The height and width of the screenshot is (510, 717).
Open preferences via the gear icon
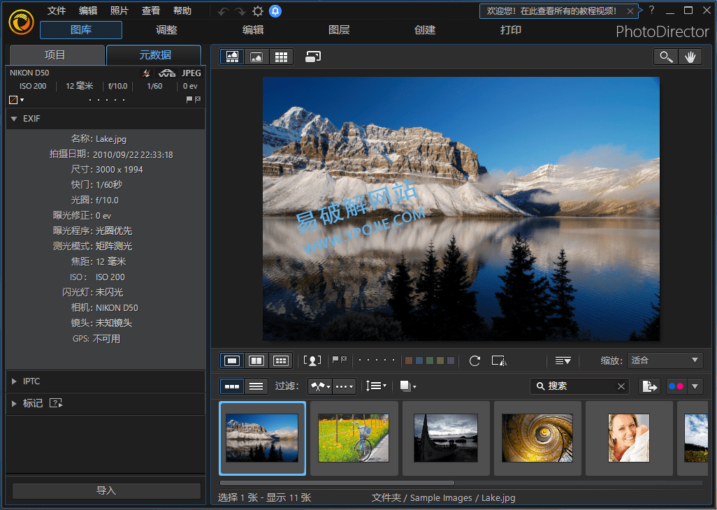click(258, 11)
